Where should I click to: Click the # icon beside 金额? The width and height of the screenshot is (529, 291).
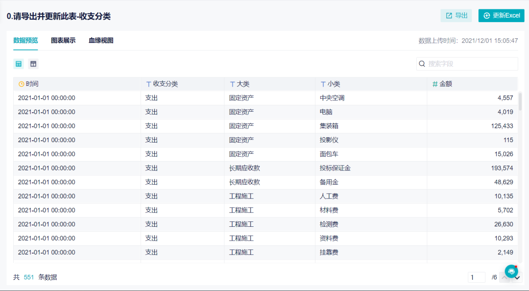point(434,84)
